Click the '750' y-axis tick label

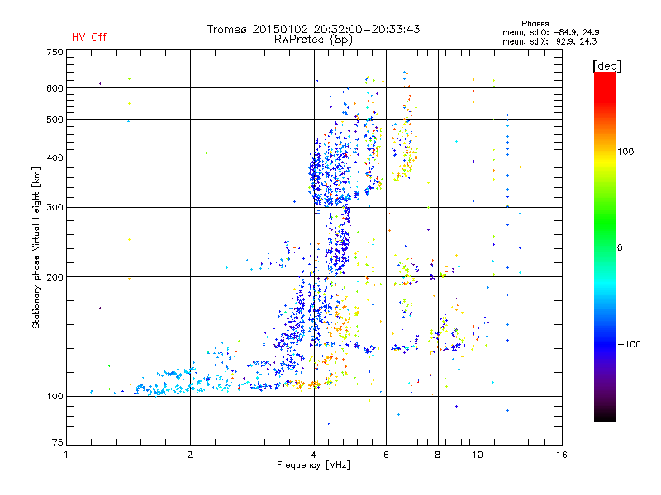(x=55, y=52)
